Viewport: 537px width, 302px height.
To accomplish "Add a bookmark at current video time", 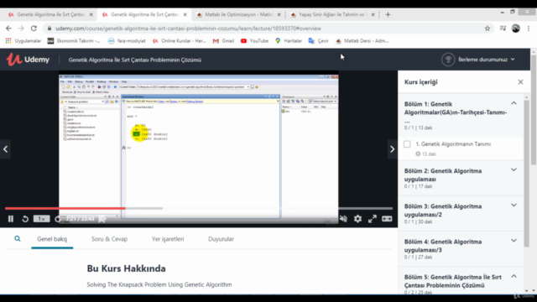I will [102, 219].
